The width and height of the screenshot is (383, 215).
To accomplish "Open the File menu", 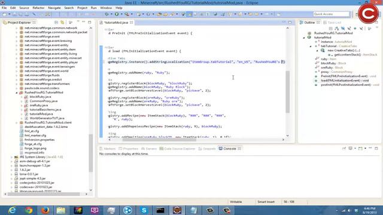I will pos(4,8).
